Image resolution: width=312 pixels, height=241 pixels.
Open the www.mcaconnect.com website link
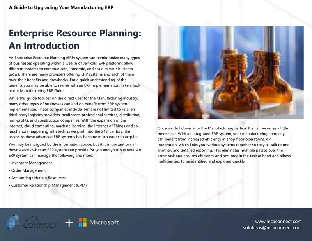[278, 221]
